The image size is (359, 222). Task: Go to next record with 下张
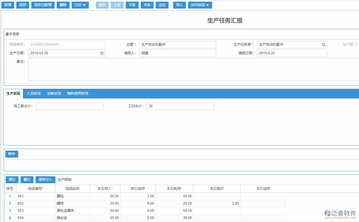[x=132, y=5]
